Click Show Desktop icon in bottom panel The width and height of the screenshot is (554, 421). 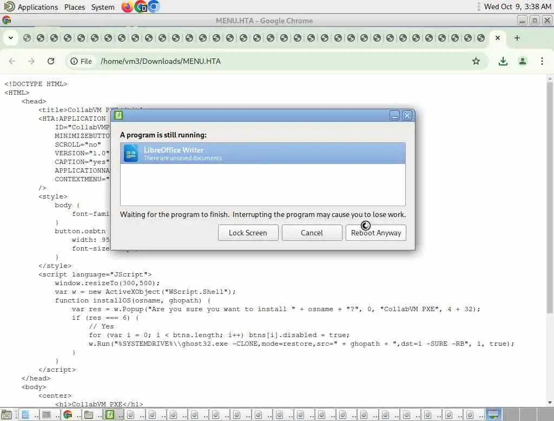6,415
